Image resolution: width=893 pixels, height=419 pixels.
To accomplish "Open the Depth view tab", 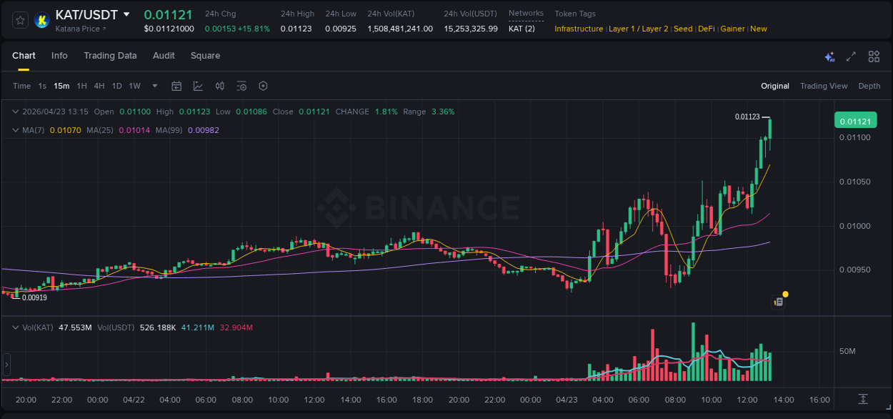I will (x=869, y=86).
